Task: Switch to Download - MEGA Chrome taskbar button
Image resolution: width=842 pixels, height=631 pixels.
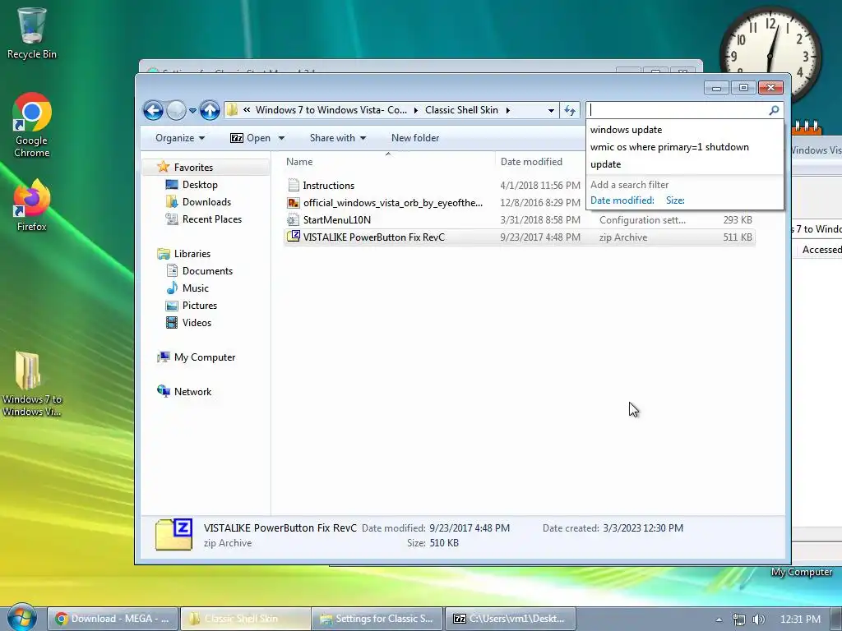Action: 112,619
